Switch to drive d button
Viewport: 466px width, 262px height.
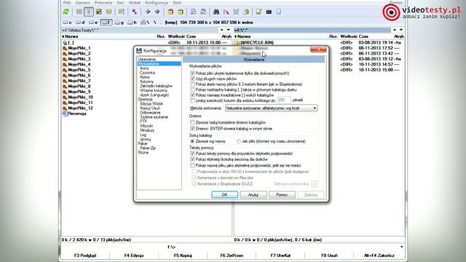[x=80, y=23]
